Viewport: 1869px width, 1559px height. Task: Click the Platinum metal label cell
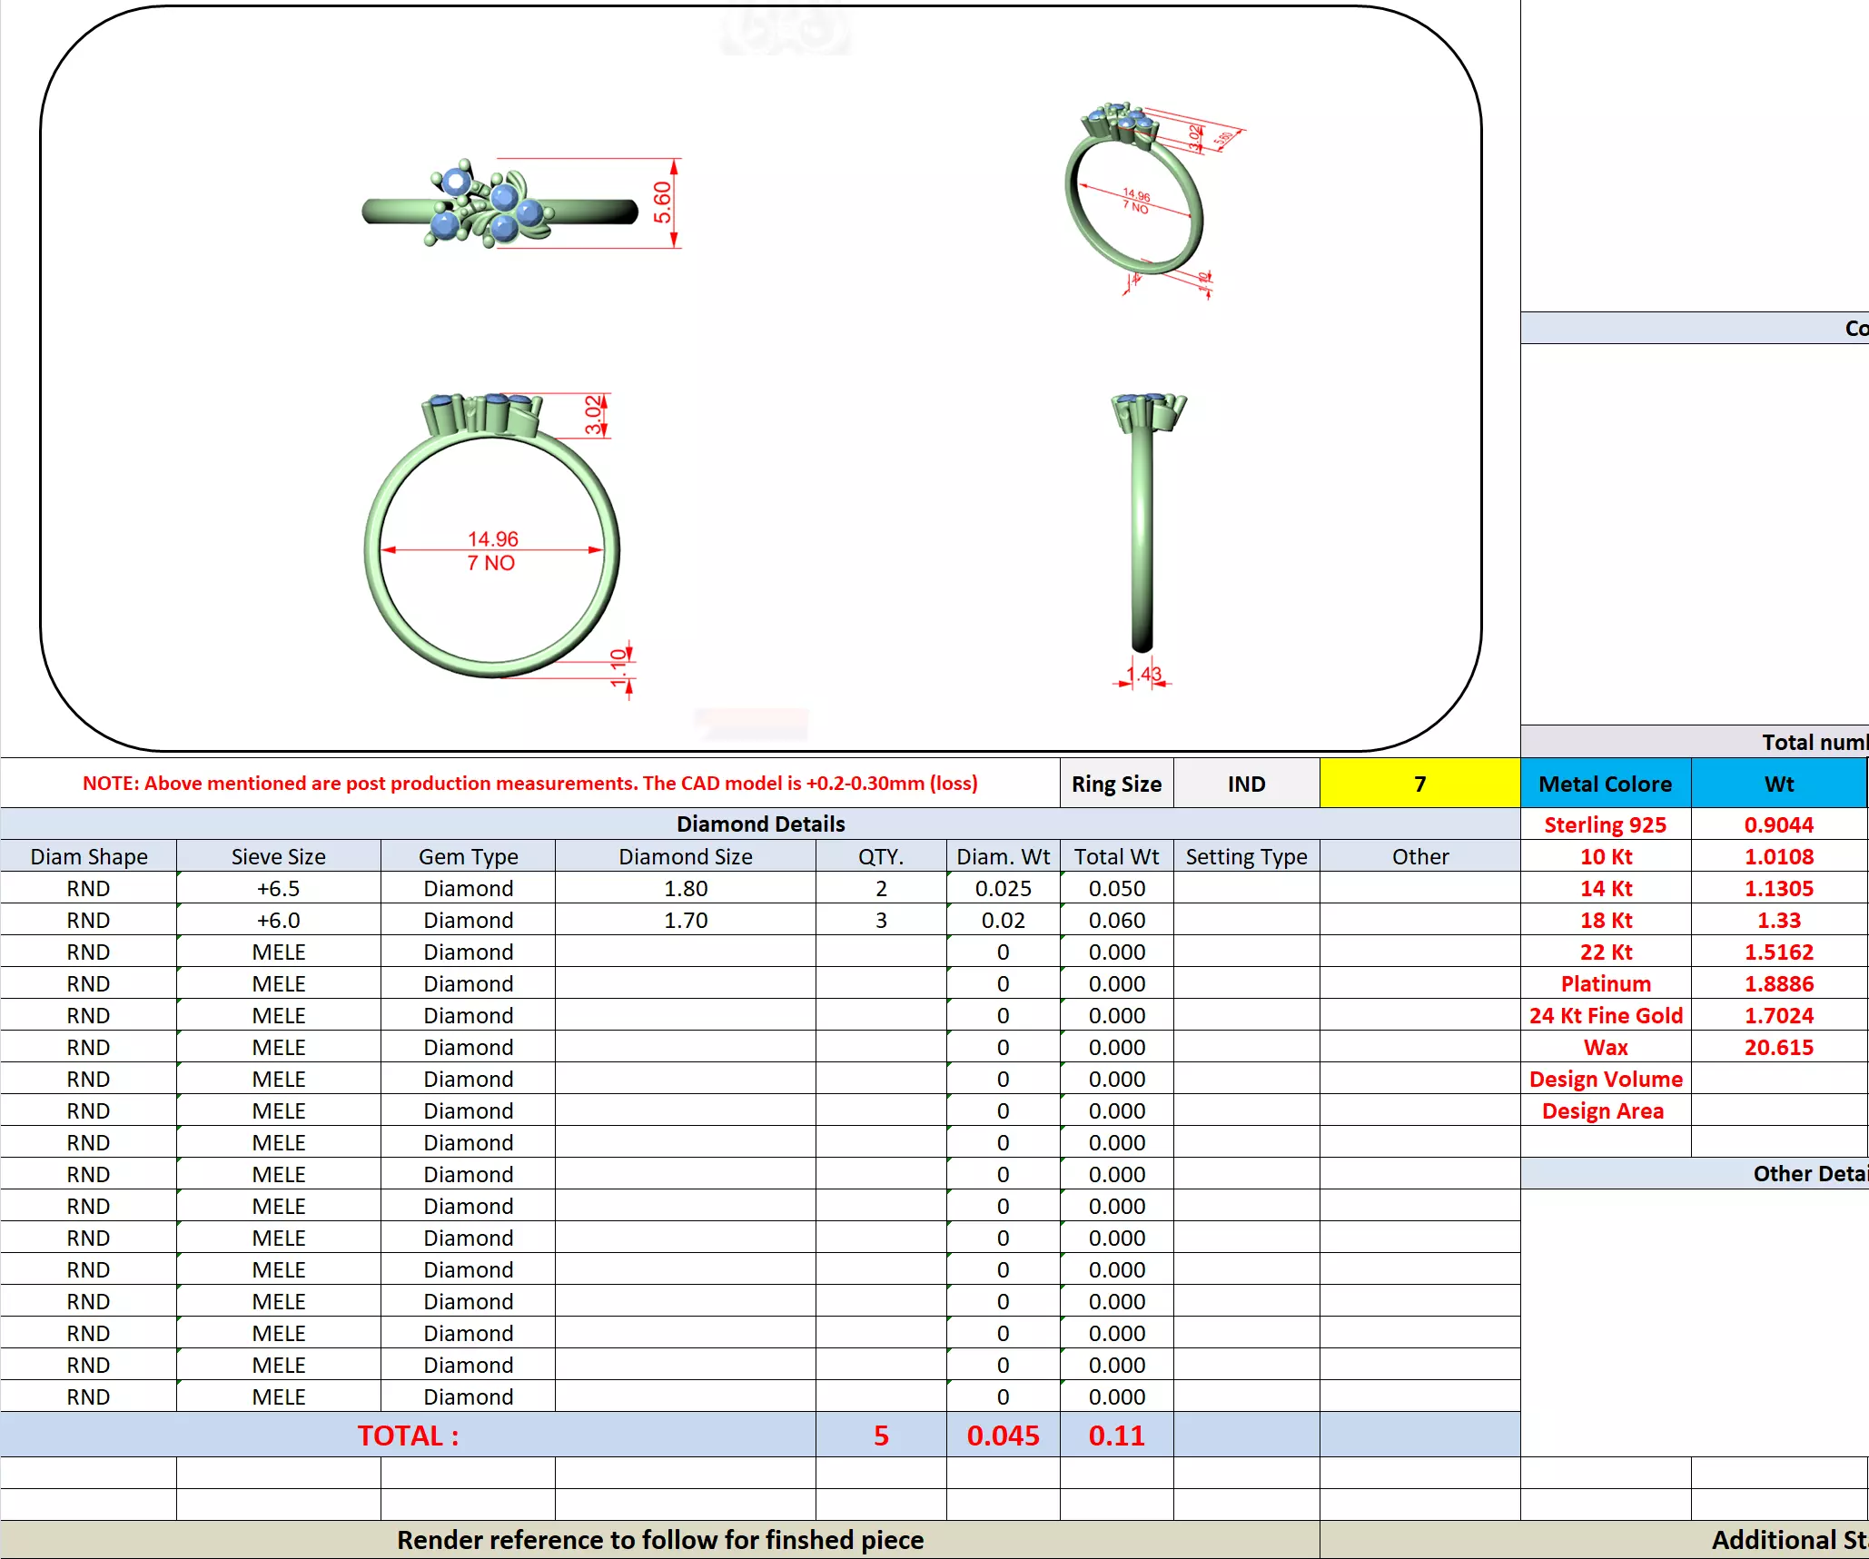click(1605, 983)
